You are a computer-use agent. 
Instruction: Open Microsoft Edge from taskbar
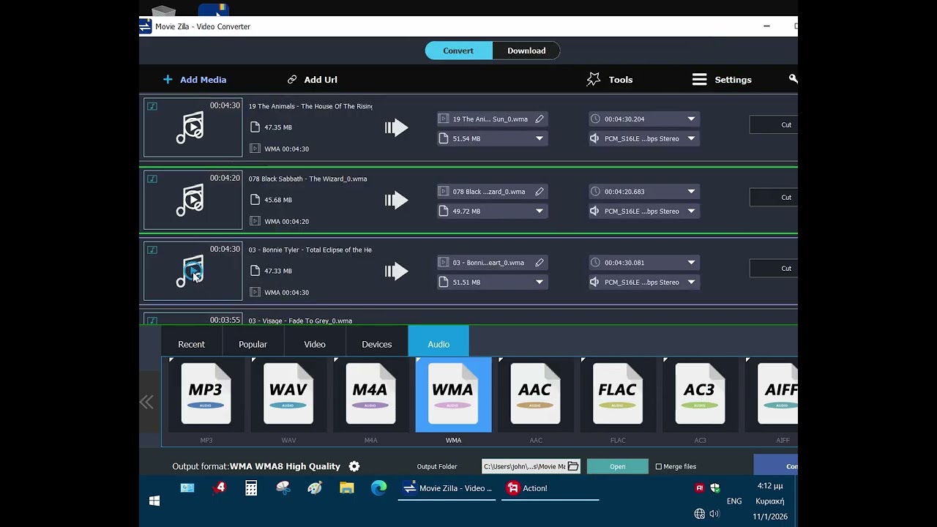point(378,488)
